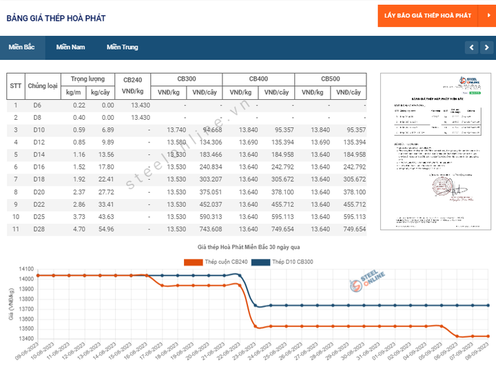The height and width of the screenshot is (367, 496).
Task: Click the Thép D10 CB300 legend label
Action: [293, 262]
